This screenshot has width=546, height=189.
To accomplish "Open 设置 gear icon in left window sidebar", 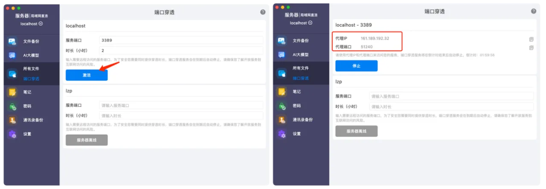I will pos(12,134).
